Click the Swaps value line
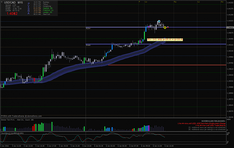The width and height of the screenshot is (234, 148). [13, 9]
